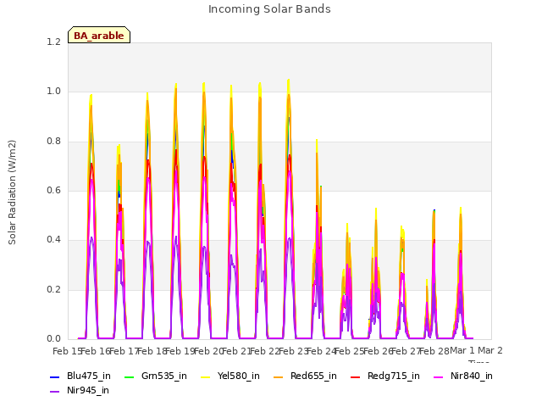Click the Feb 25 x-axis label
The image size is (542, 407).
click(x=350, y=351)
